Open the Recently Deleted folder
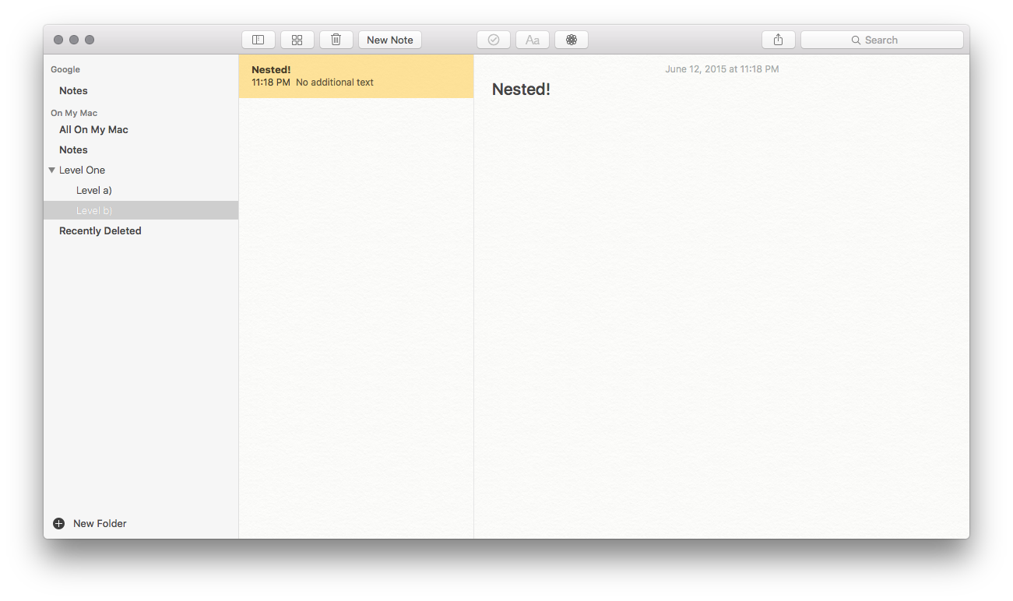The image size is (1013, 601). click(141, 230)
